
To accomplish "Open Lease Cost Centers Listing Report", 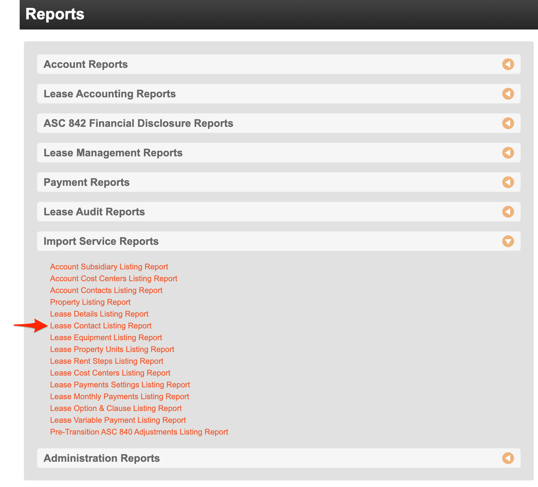I will click(x=110, y=373).
